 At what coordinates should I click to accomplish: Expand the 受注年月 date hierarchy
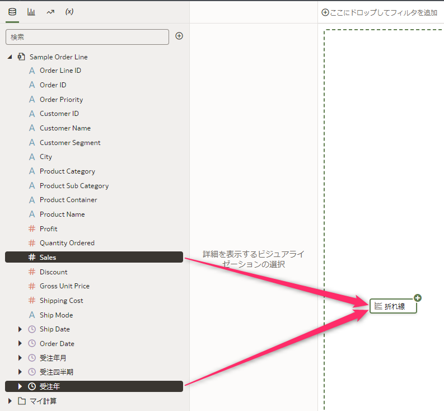click(20, 358)
